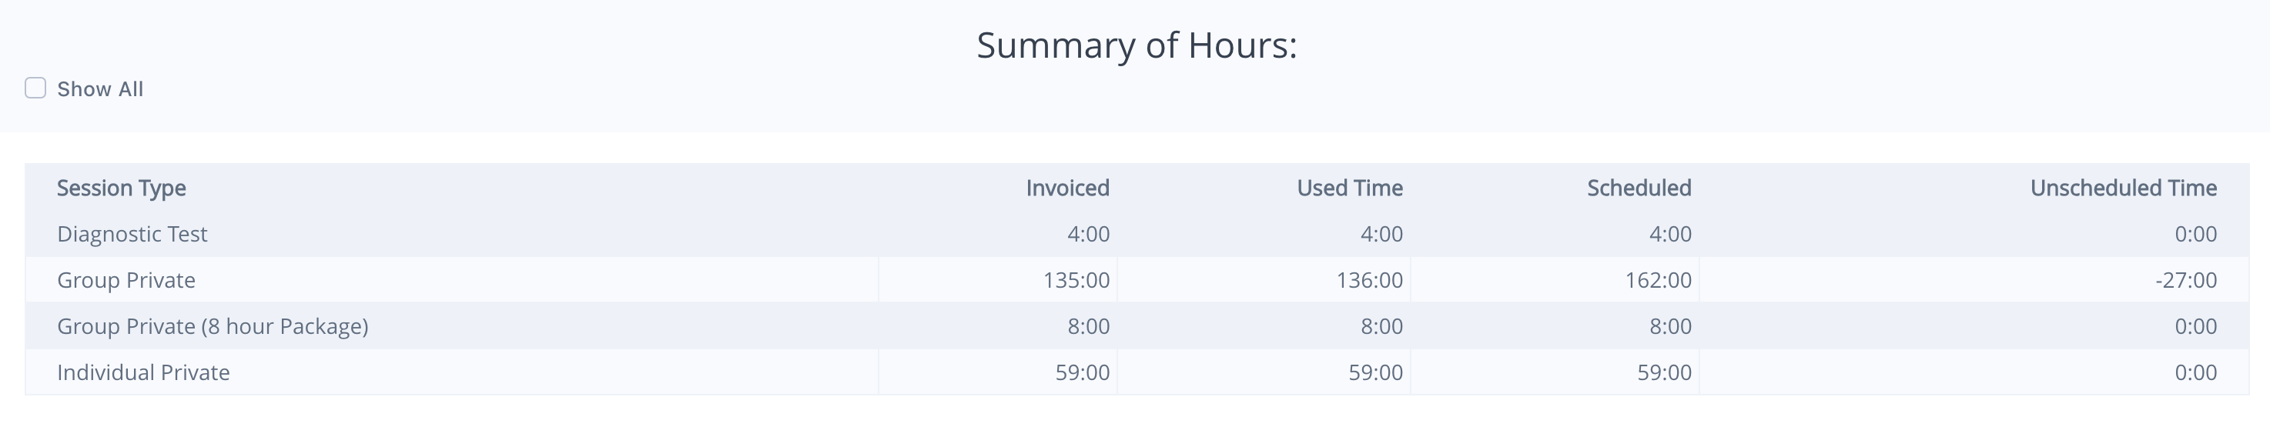Viewport: 2270px width, 437px height.
Task: Click the Unscheduled Time column header
Action: 2123,188
